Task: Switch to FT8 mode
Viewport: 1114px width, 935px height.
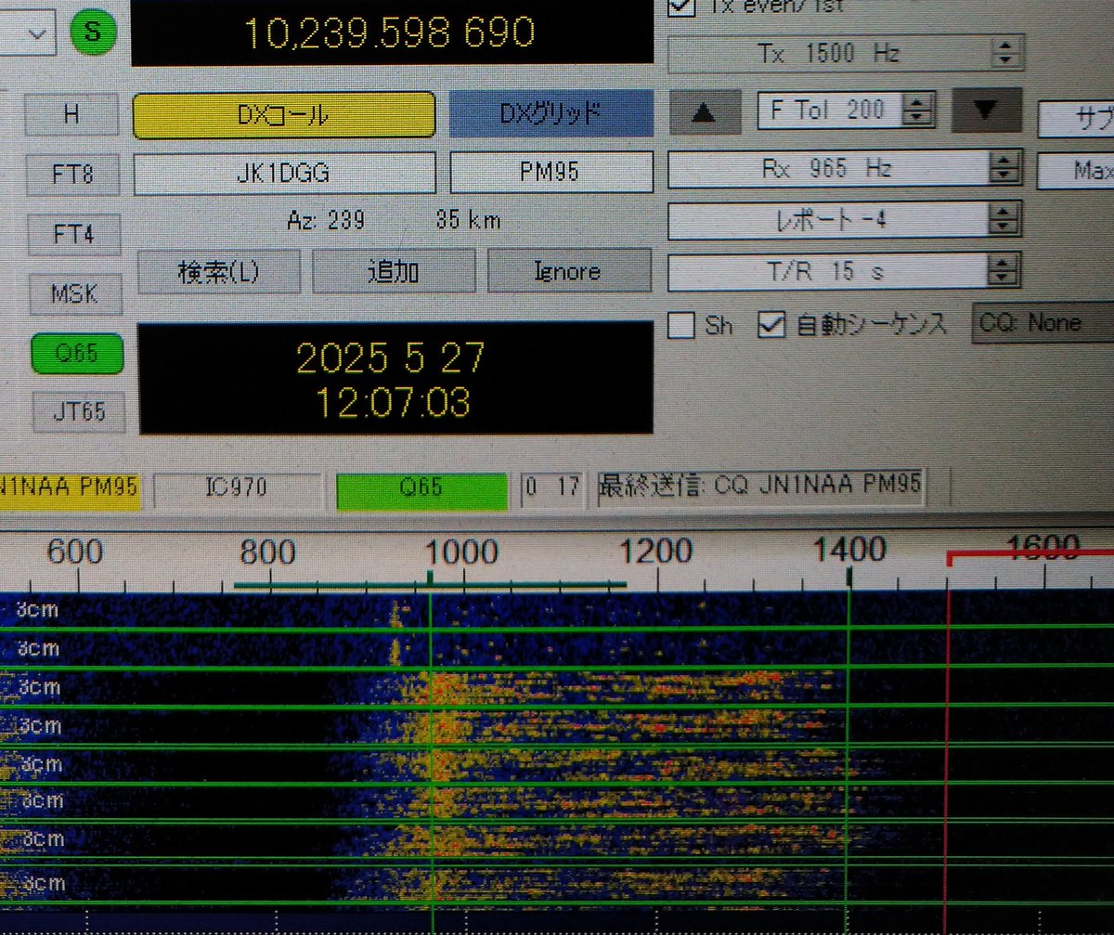Action: tap(72, 174)
